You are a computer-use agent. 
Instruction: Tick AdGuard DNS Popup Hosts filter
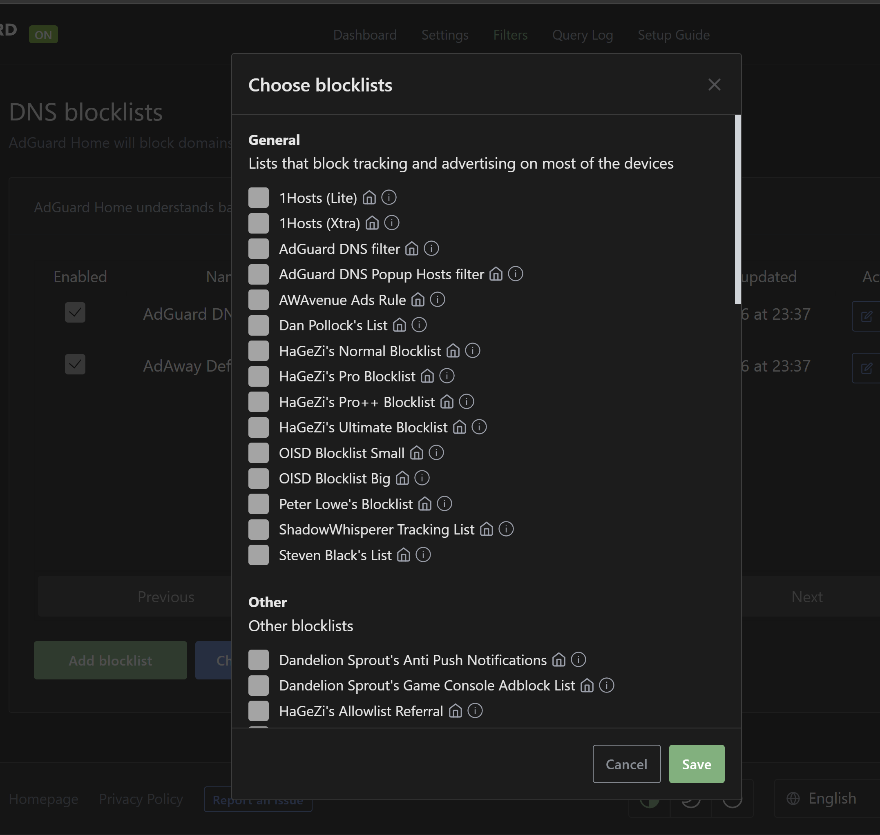point(259,274)
